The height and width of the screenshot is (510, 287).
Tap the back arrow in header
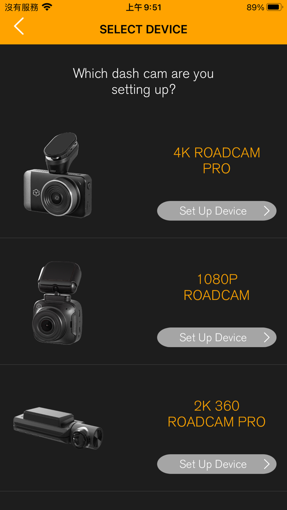point(19,26)
